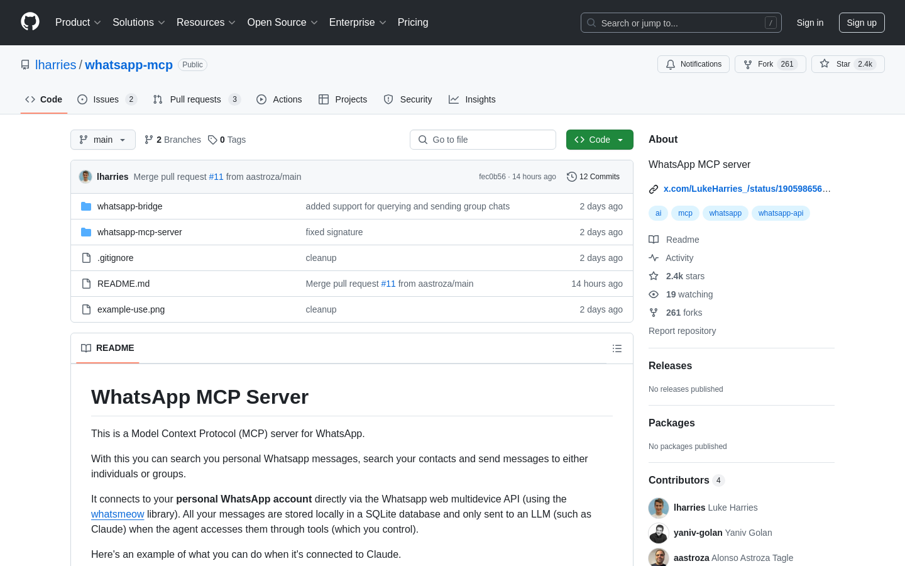Select the README tab header

tap(107, 348)
